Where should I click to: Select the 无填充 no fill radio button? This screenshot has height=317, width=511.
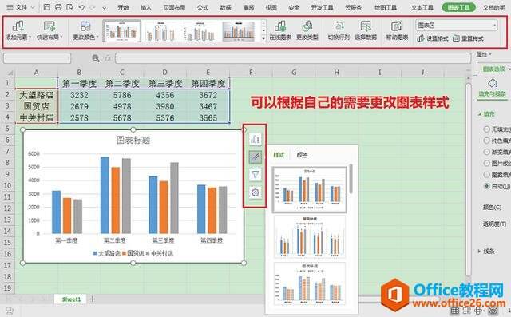[x=486, y=129]
